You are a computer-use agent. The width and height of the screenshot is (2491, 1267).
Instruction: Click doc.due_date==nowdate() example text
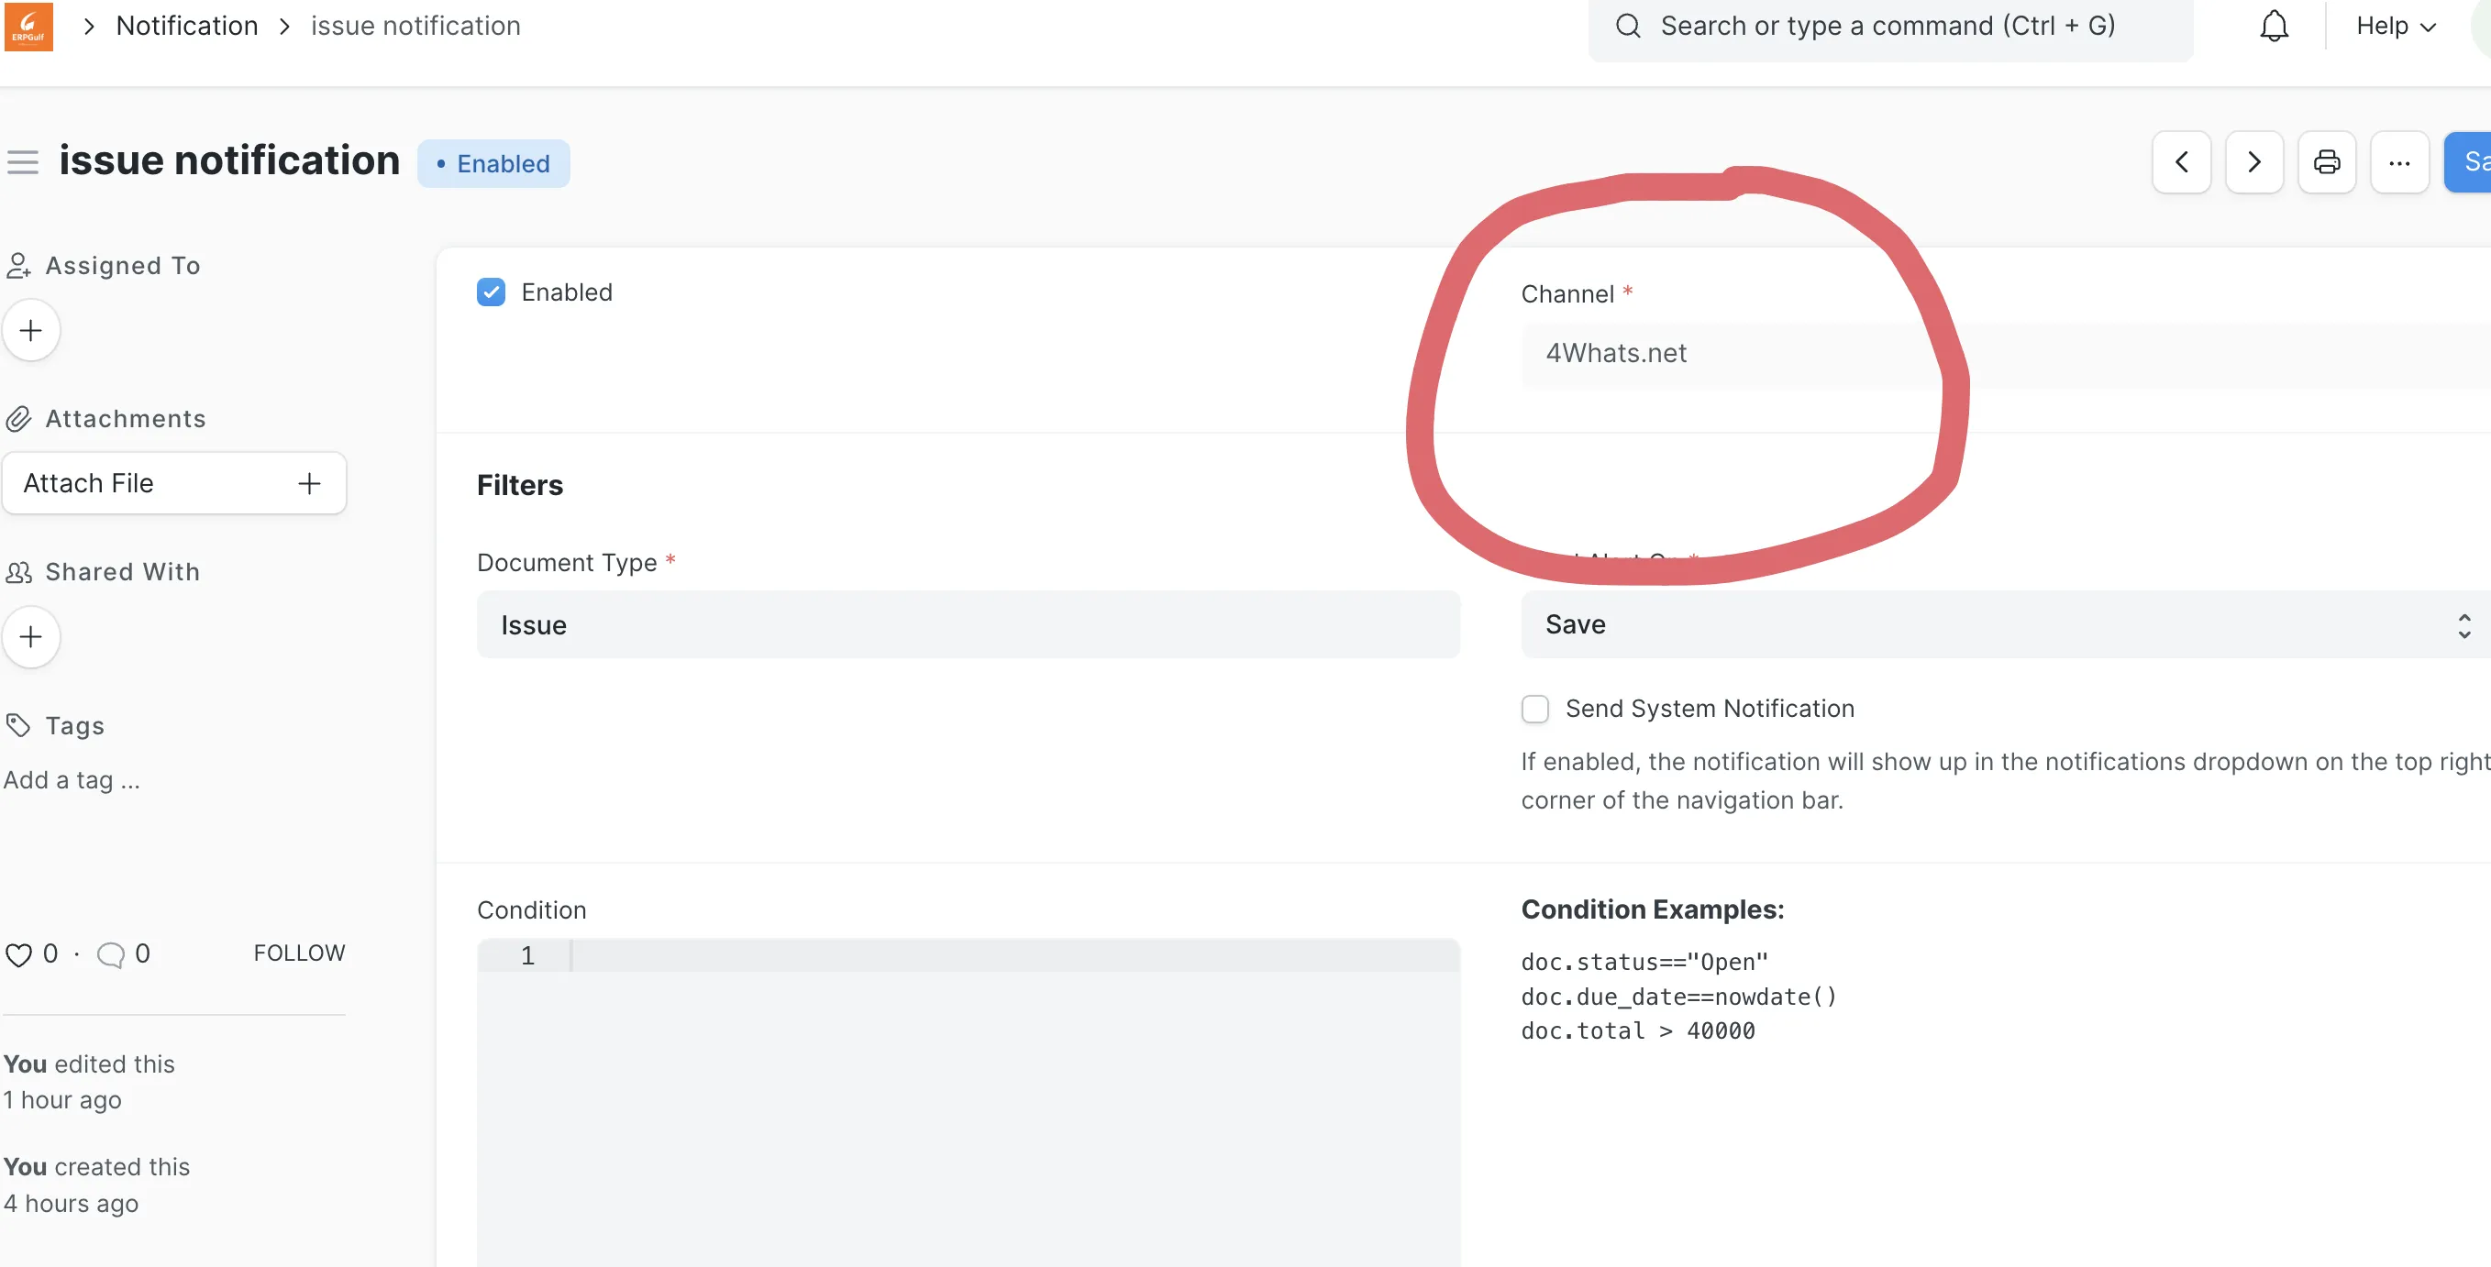(1678, 997)
